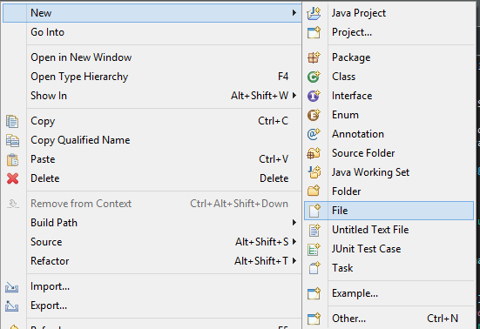This screenshot has height=329, width=480.
Task: Click the Other... wizard icon
Action: (x=314, y=319)
